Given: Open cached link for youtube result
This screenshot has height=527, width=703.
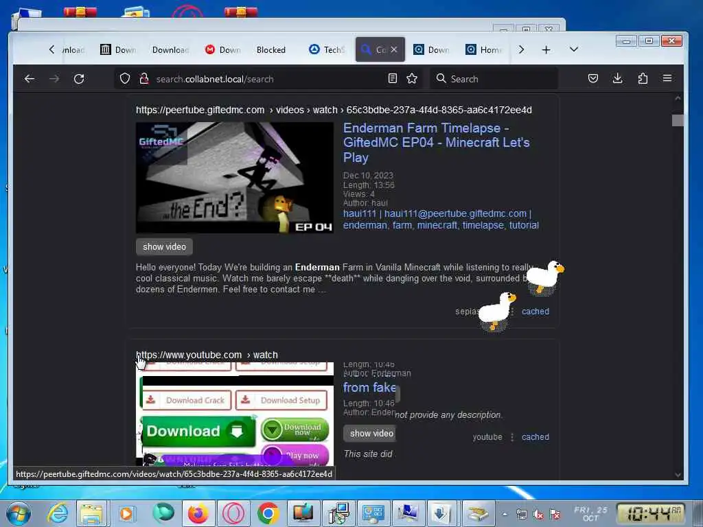Looking at the screenshot, I should coord(535,437).
